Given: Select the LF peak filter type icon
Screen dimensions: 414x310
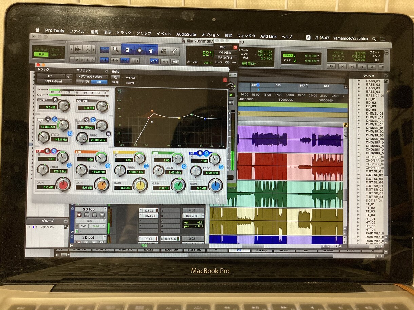Looking at the screenshot, I should click(x=47, y=151).
